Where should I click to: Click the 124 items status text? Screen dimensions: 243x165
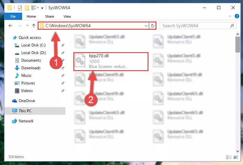(16, 157)
